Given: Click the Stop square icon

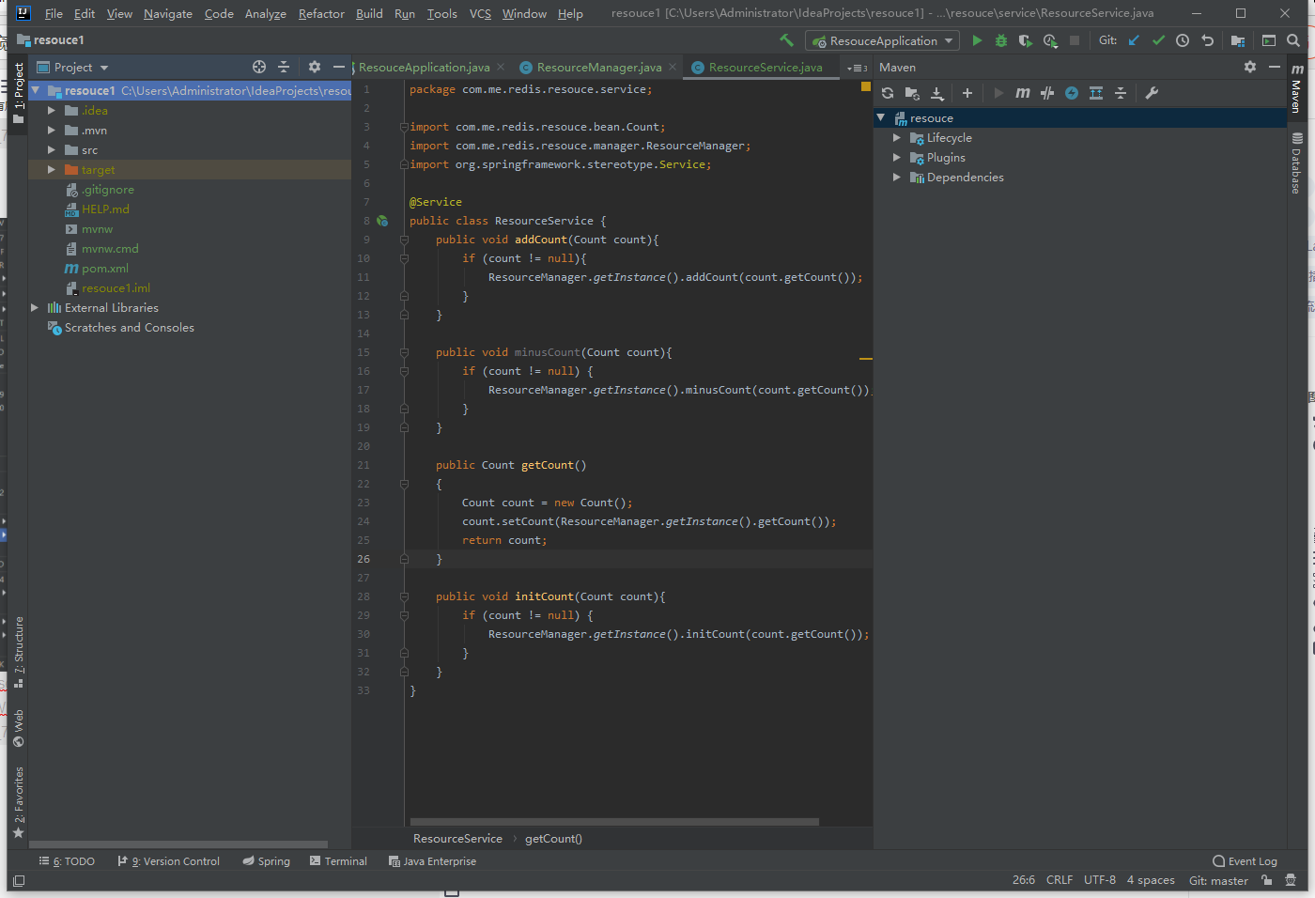Looking at the screenshot, I should click(1075, 40).
